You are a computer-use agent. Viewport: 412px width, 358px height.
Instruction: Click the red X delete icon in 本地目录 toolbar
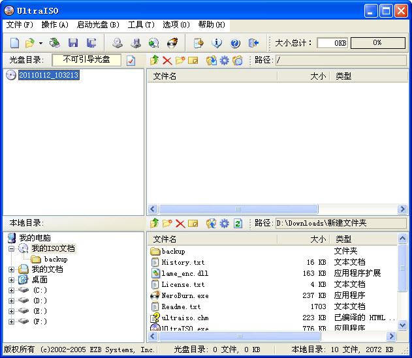(180, 224)
